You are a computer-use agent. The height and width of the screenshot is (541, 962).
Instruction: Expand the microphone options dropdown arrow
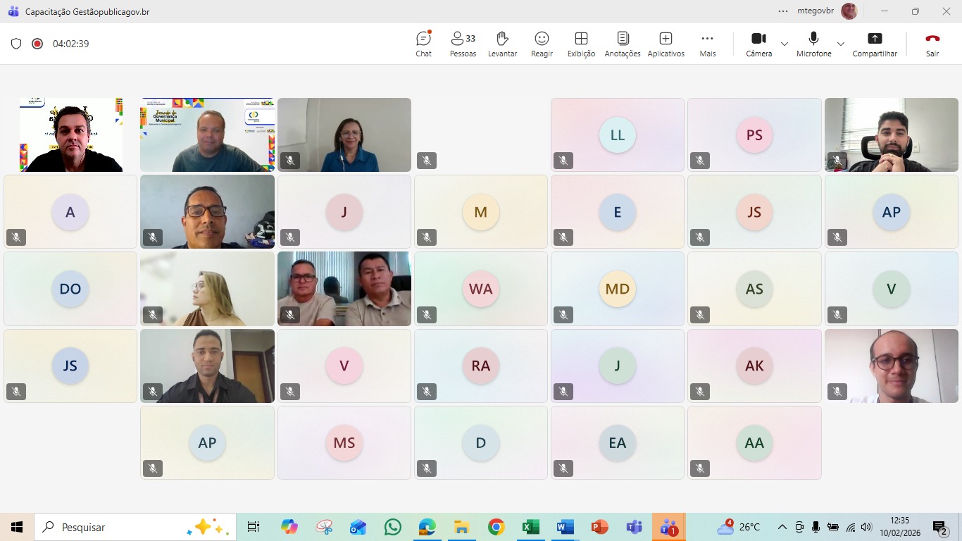click(x=841, y=44)
